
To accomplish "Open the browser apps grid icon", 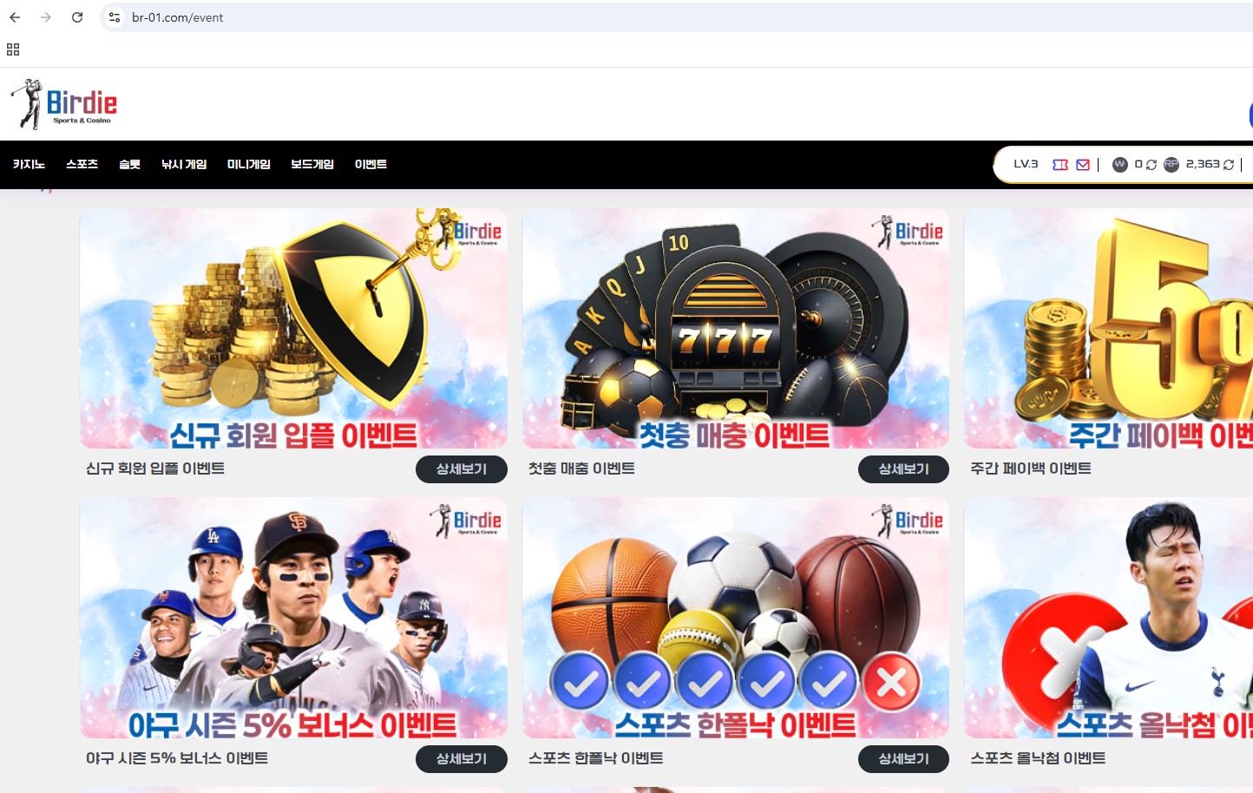I will [x=13, y=49].
